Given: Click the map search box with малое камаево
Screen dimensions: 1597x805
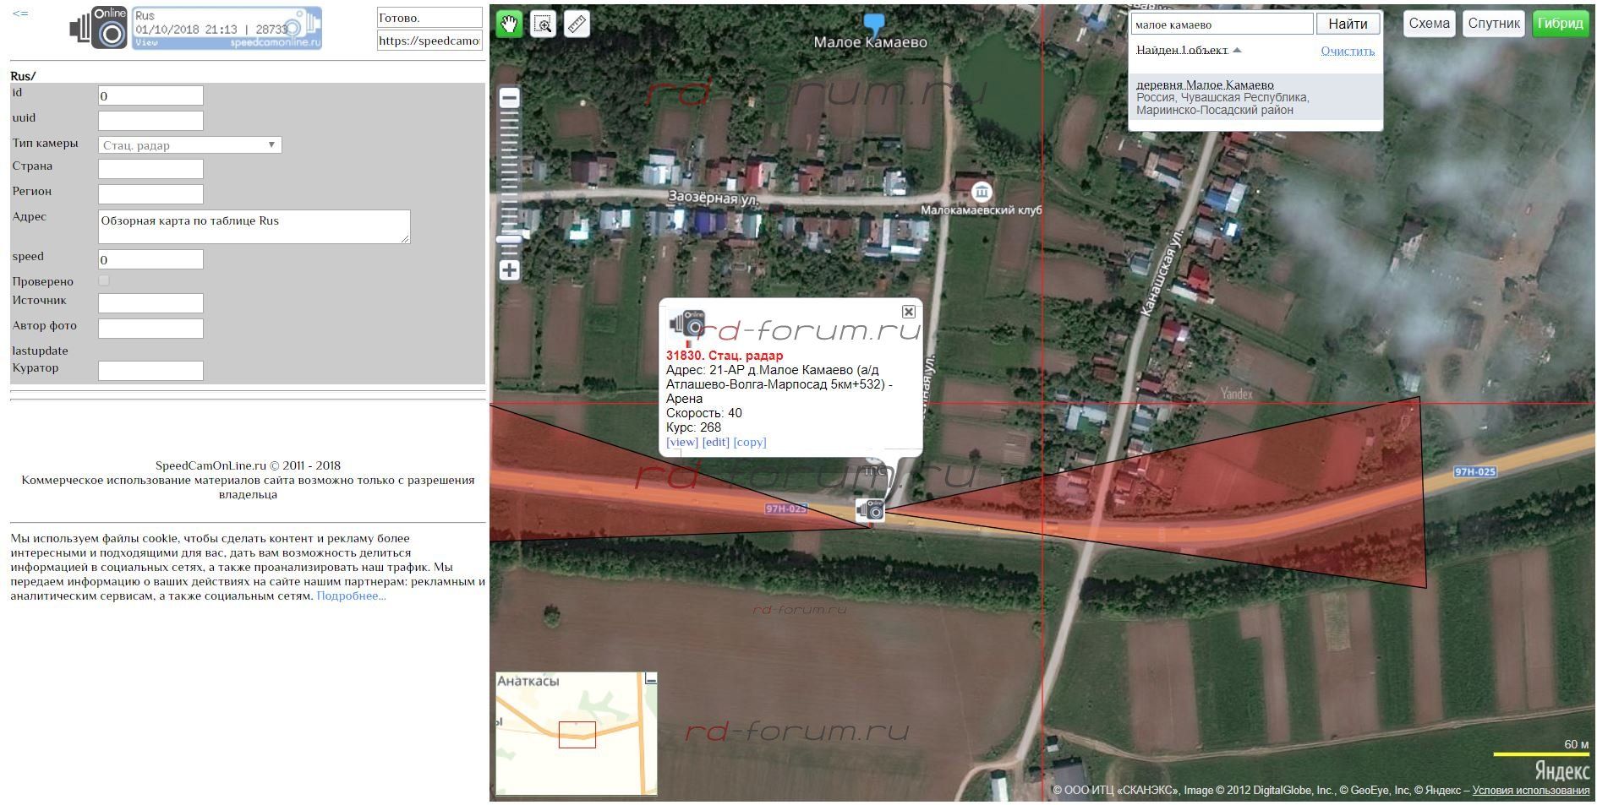Looking at the screenshot, I should (1222, 24).
